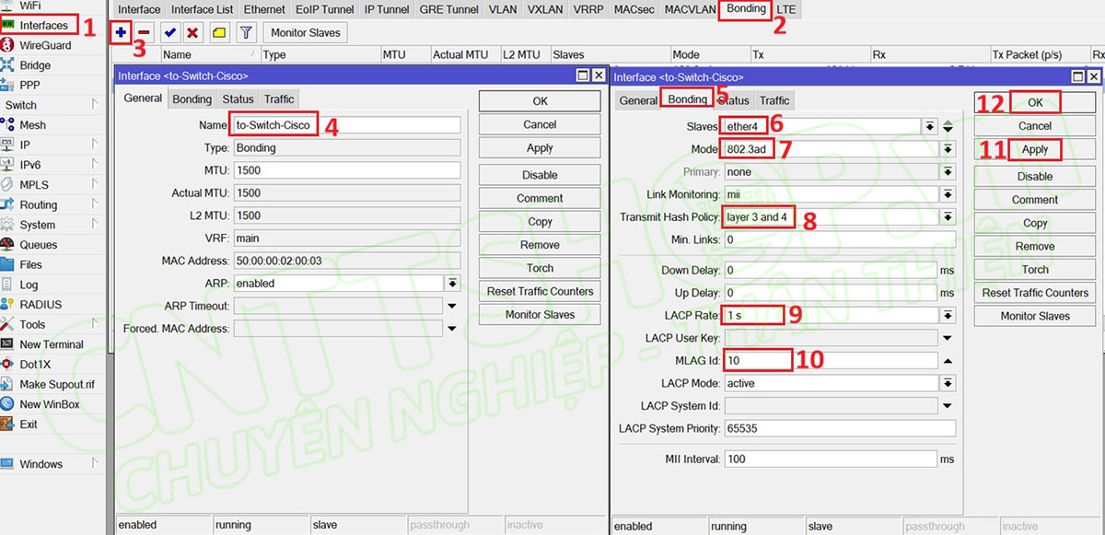Open the PPP menu
This screenshot has height=535, width=1105.
point(29,85)
